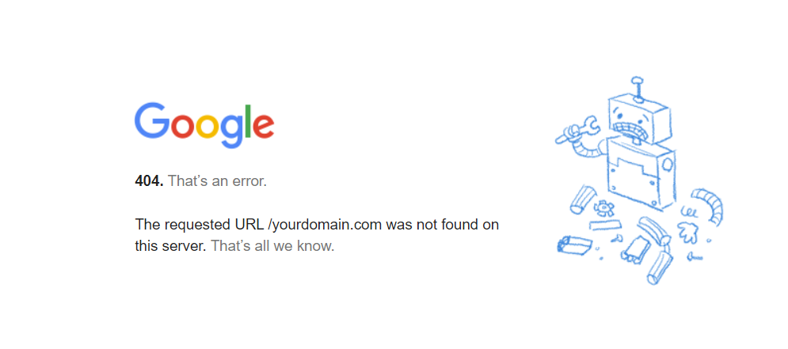The height and width of the screenshot is (349, 788).
Task: Click the robot's antenna
Action: coord(638,89)
